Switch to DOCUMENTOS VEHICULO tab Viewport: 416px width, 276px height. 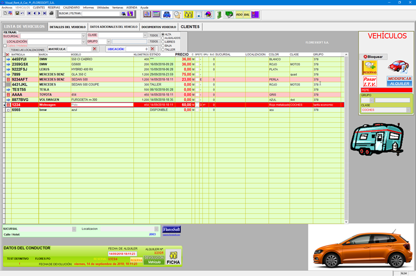[x=159, y=27]
